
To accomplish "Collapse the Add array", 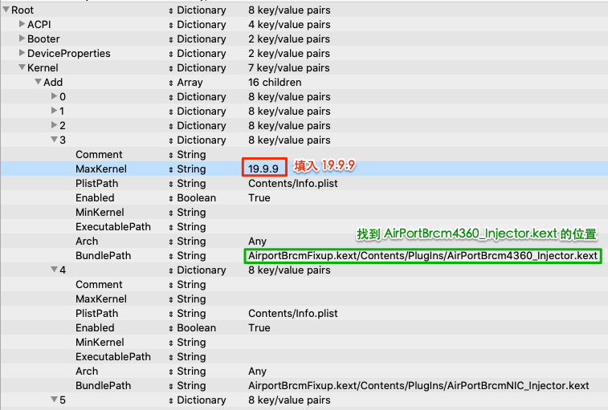I will pos(38,82).
